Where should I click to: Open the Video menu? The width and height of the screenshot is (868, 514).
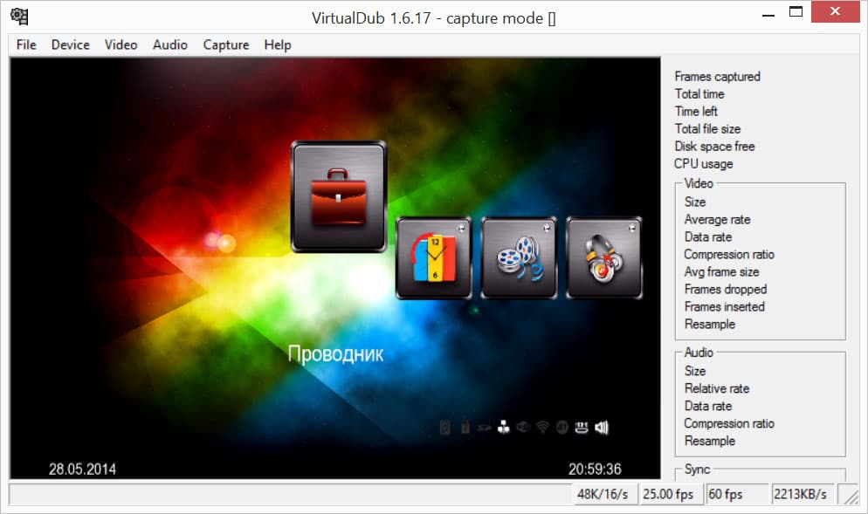121,45
